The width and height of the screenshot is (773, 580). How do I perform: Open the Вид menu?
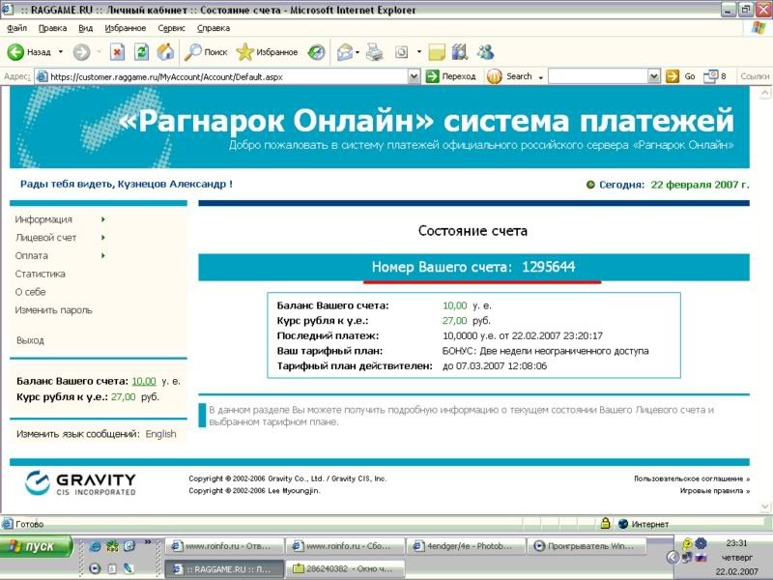coord(85,28)
